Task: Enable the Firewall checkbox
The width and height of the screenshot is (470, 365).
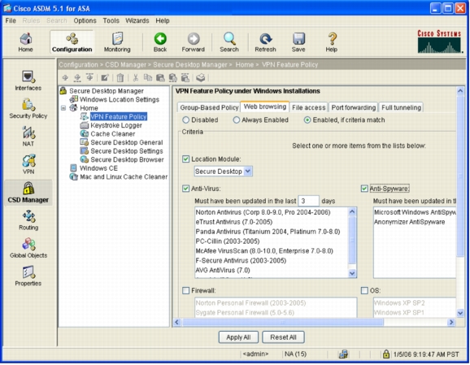Action: click(x=186, y=290)
